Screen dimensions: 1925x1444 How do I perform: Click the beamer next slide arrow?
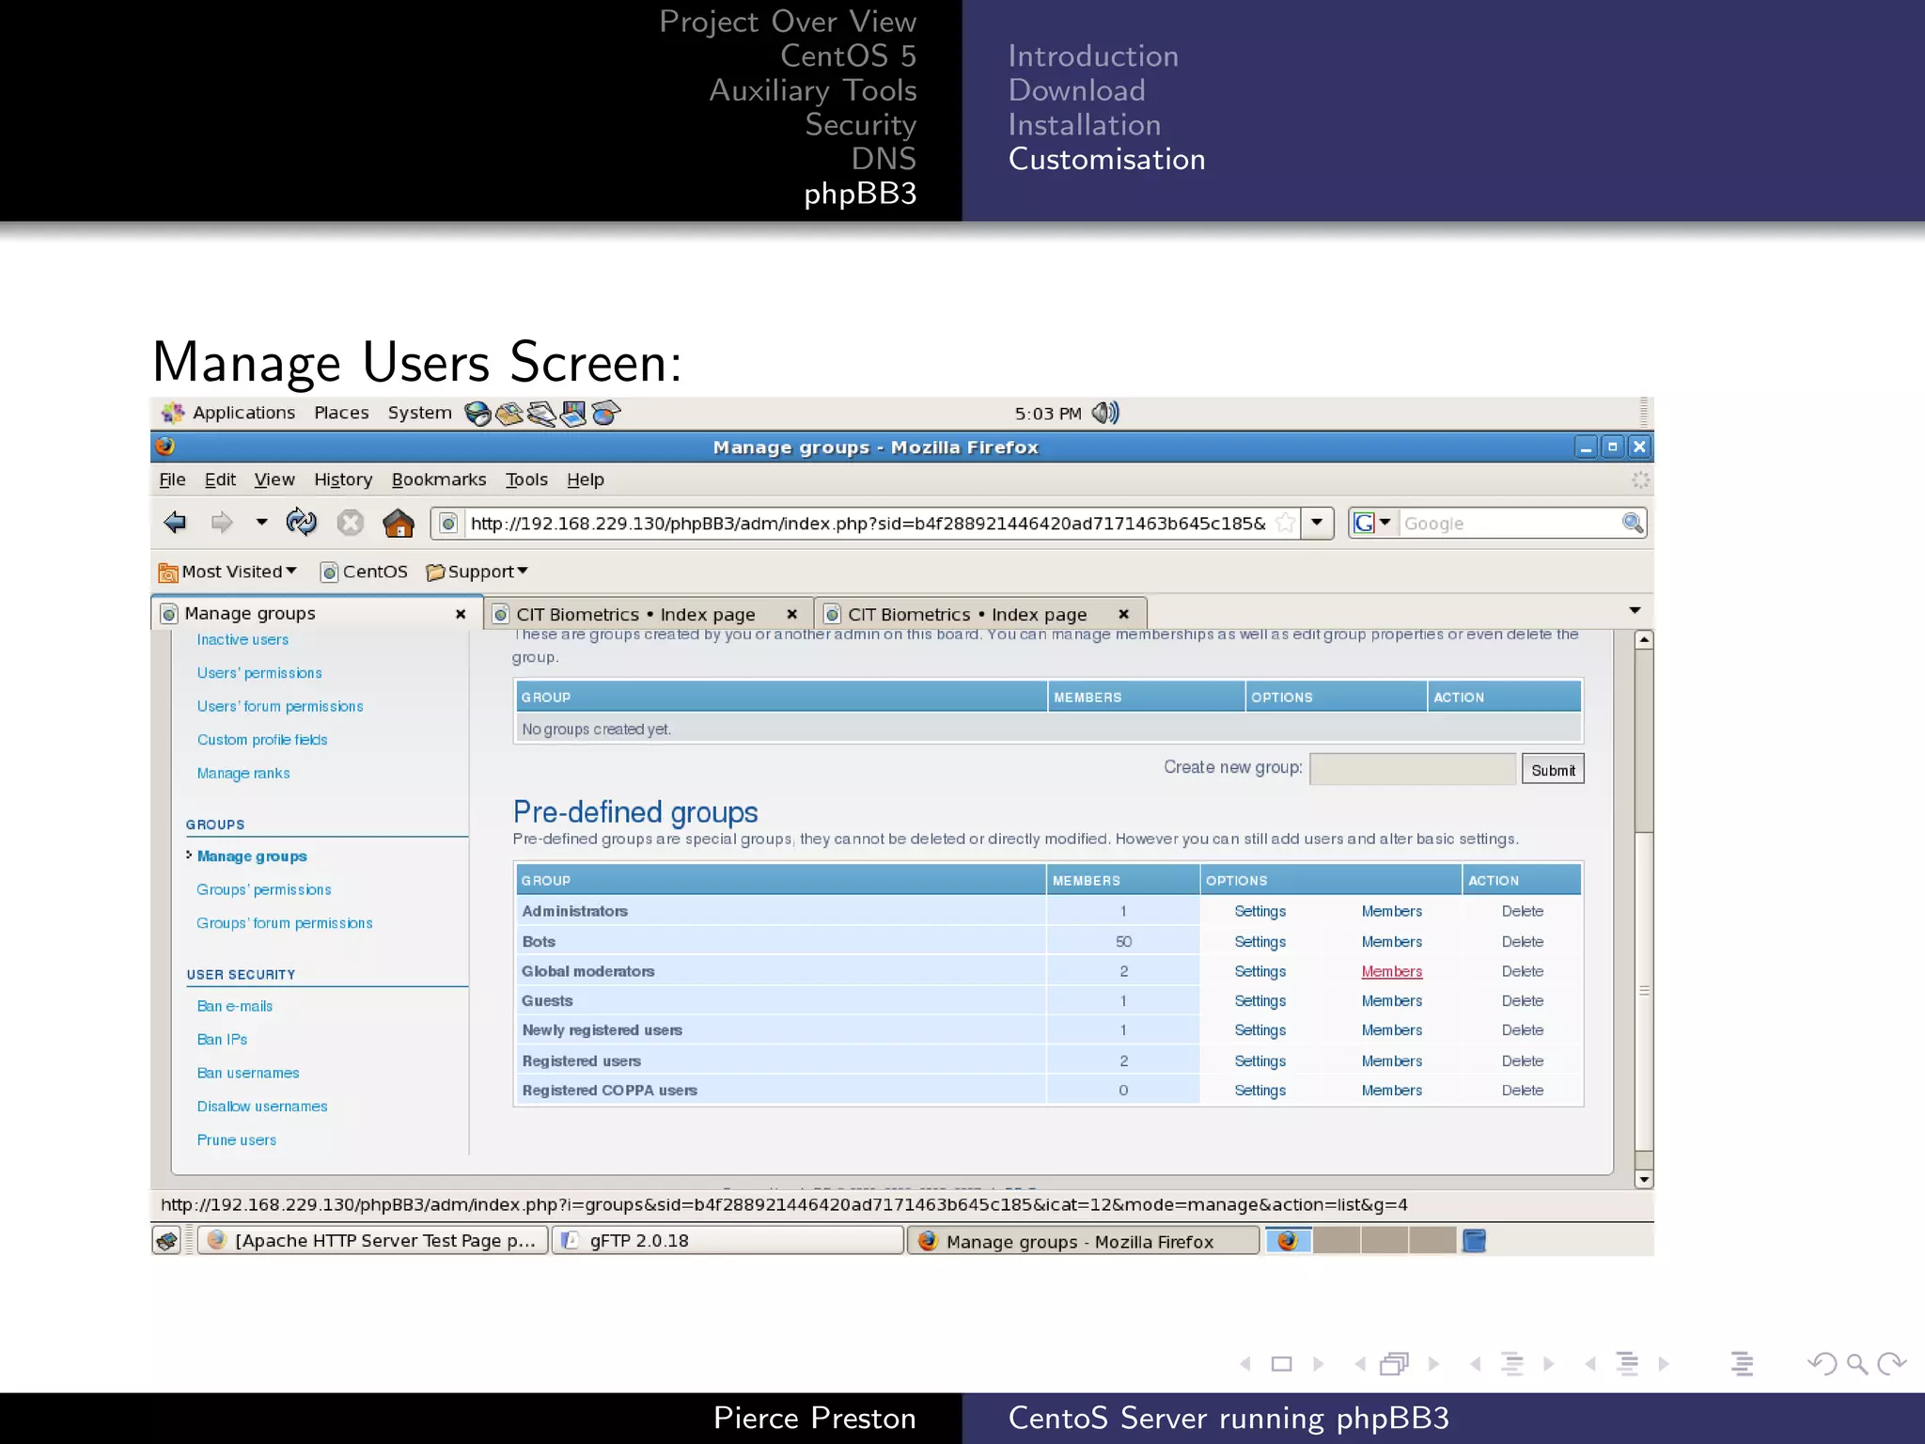point(1319,1363)
